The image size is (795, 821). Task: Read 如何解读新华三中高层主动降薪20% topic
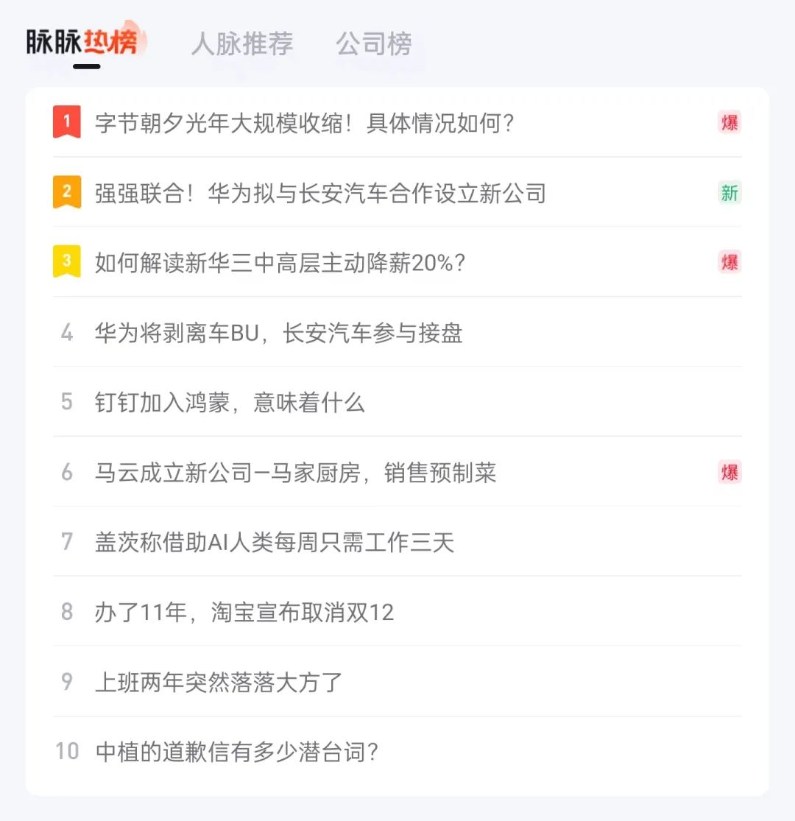[x=280, y=263]
